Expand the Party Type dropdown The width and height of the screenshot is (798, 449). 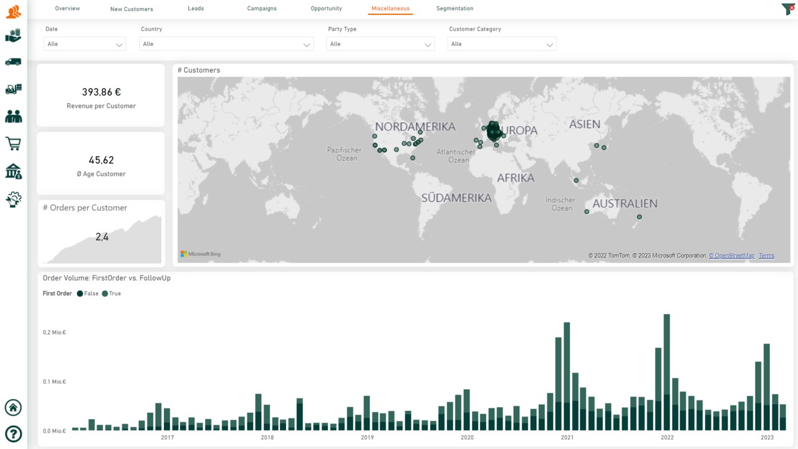380,44
